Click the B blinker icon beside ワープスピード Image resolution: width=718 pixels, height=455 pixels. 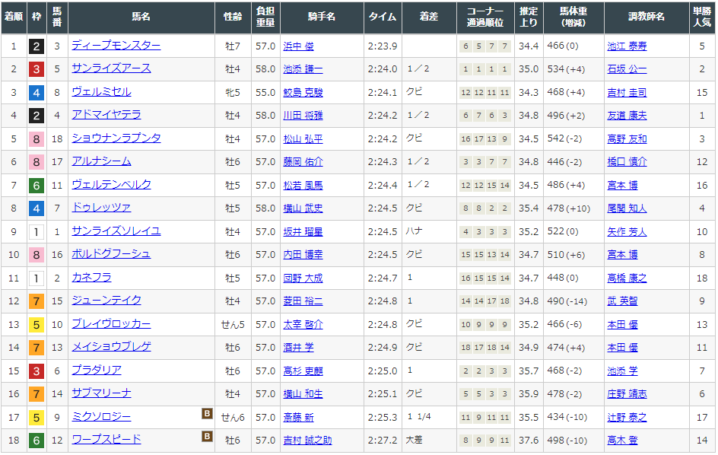[206, 437]
